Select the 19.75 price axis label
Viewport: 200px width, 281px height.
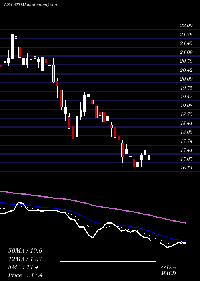(186, 88)
